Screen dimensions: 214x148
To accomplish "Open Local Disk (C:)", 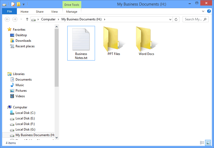I will click(25, 113).
